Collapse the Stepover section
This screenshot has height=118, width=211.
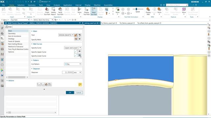coord(32,69)
